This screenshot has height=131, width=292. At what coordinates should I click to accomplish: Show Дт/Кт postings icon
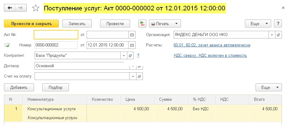pos(142,24)
